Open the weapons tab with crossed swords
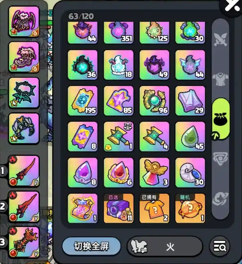This screenshot has height=264, width=242. (221, 40)
